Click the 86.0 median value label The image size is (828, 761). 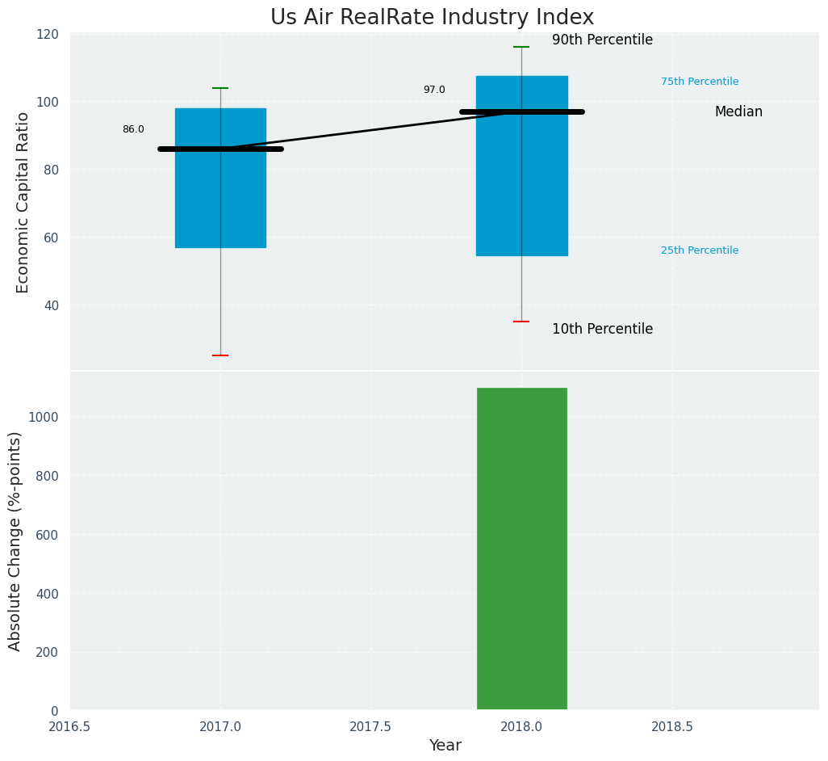coord(133,129)
